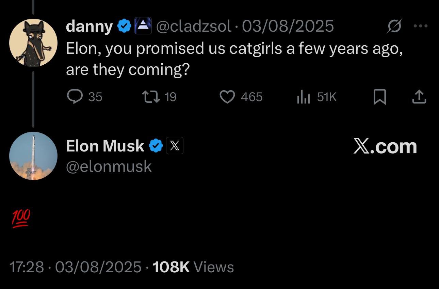Click Elon Musk's blue verified badge
Viewport: 439px width, 289px height.
[156, 146]
